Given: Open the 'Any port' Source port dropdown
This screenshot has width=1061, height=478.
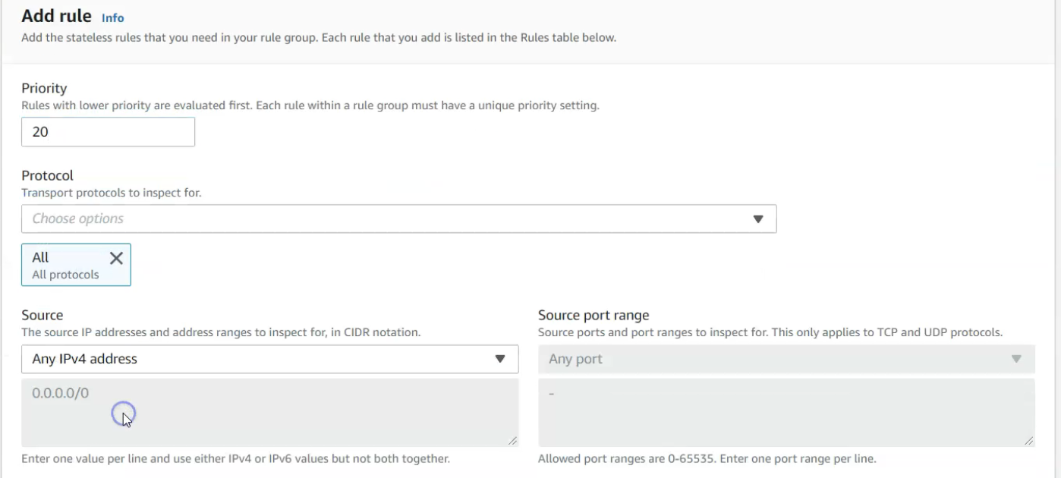Looking at the screenshot, I should (774, 359).
